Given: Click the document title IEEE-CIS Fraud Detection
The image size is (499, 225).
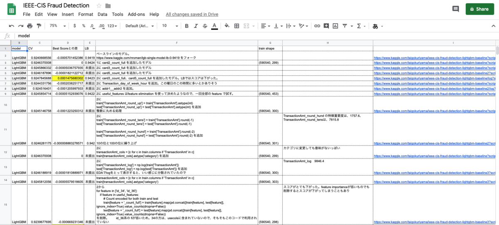Looking at the screenshot, I should [56, 6].
